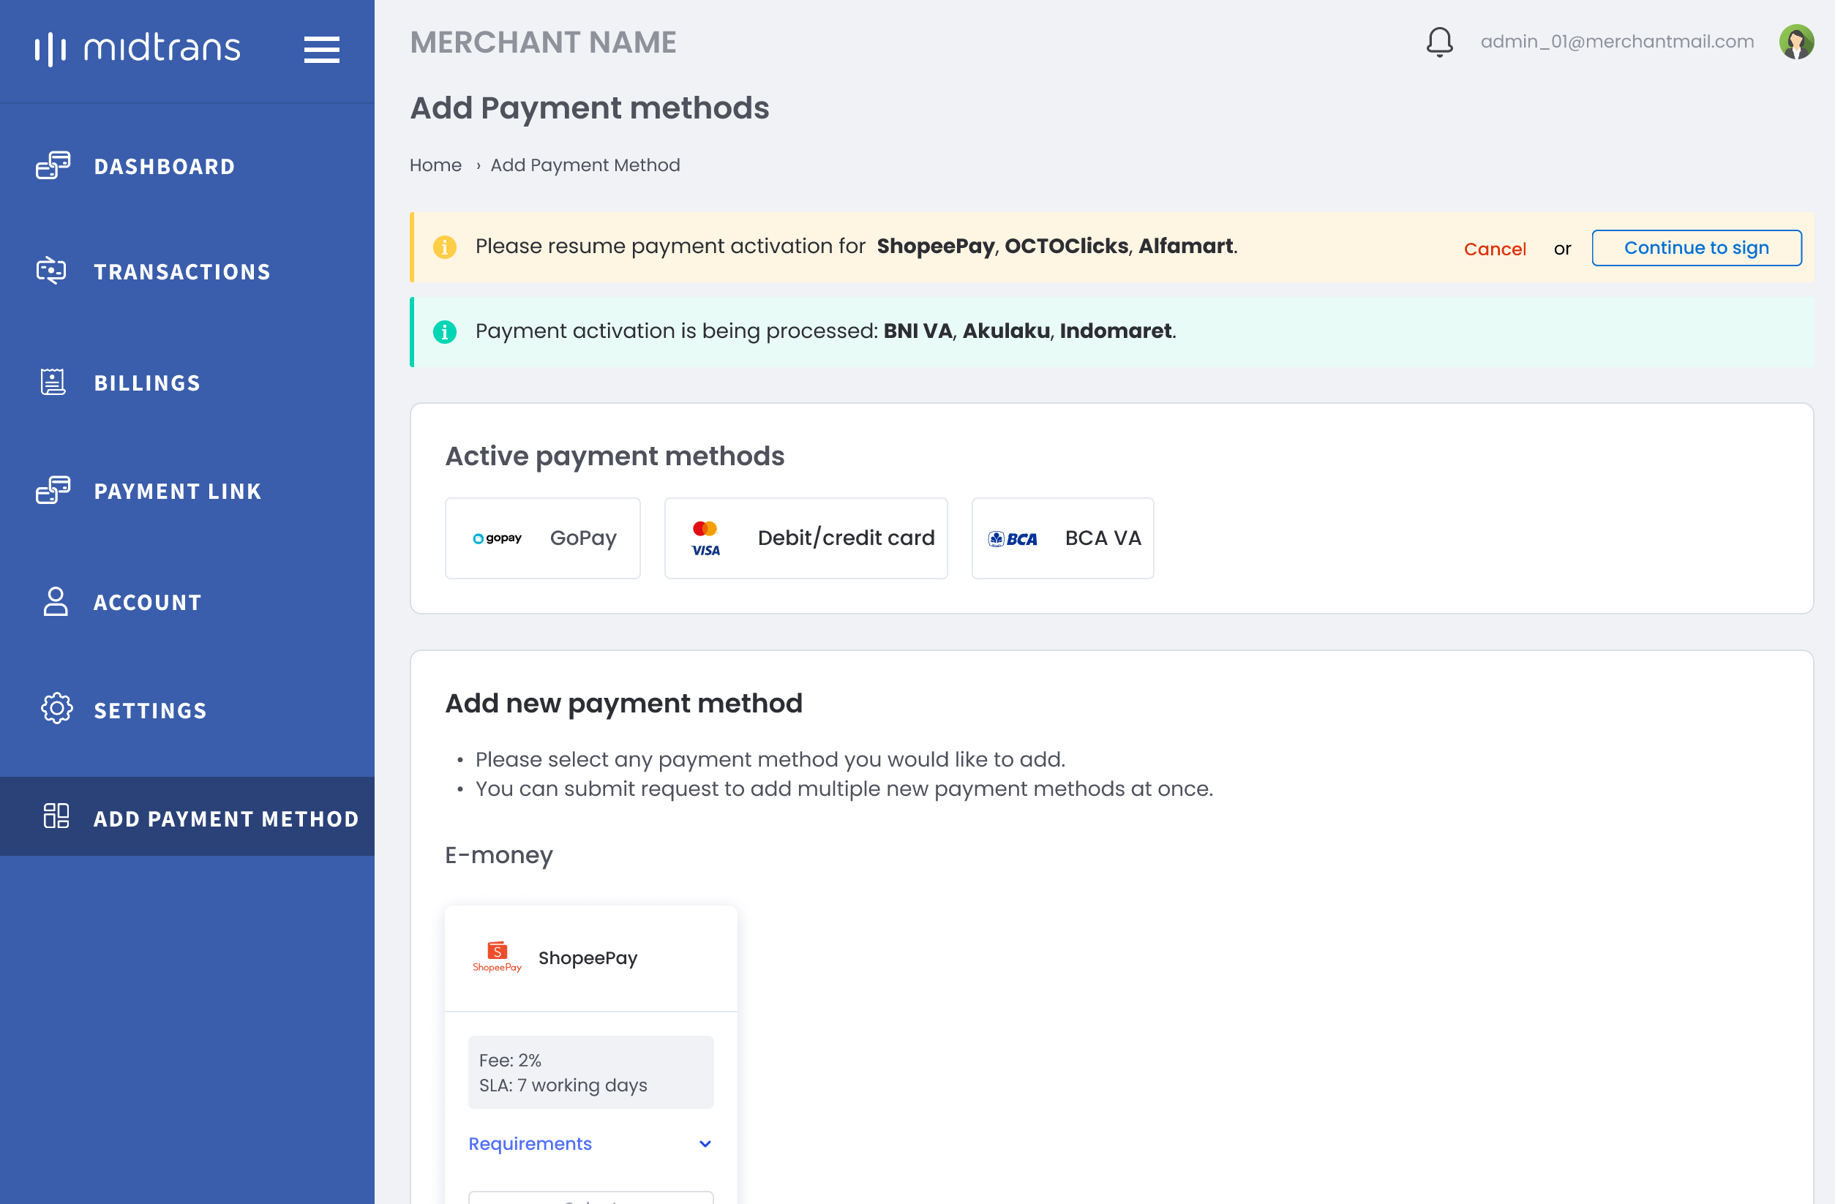1835x1204 pixels.
Task: Cancel the pending payment activation
Action: click(x=1495, y=248)
